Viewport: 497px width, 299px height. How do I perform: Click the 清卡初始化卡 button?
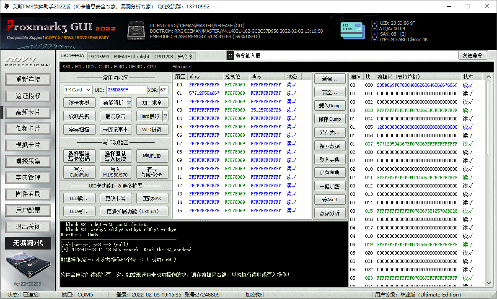[152, 172]
